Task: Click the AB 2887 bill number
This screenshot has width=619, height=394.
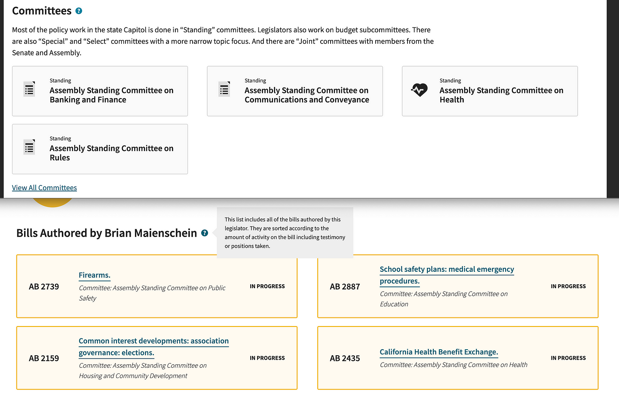Action: (345, 287)
